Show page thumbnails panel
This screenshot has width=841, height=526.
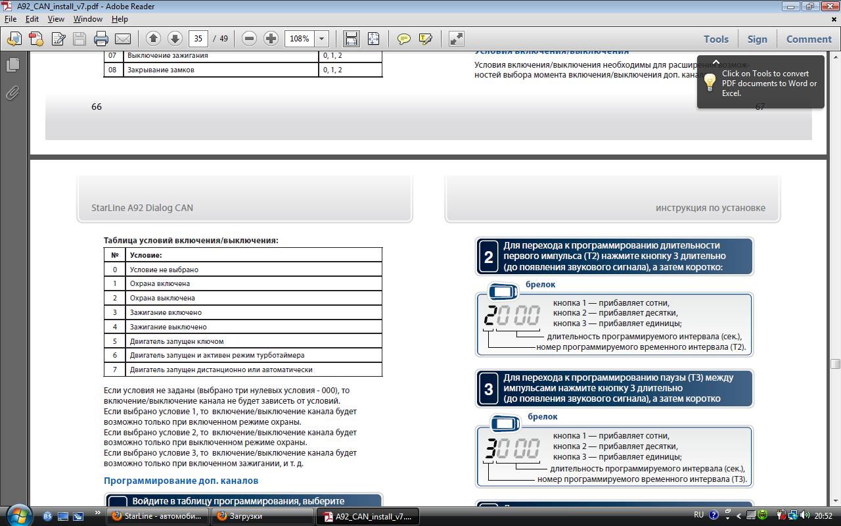point(12,64)
